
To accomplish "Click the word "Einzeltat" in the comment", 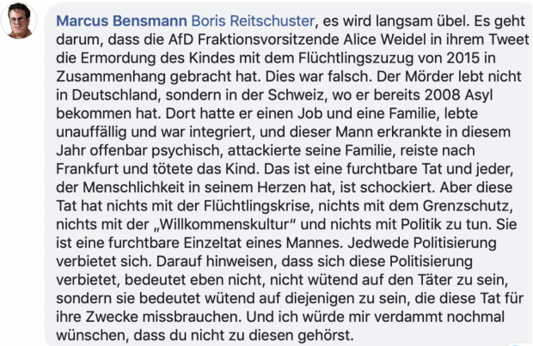I will (x=207, y=262).
